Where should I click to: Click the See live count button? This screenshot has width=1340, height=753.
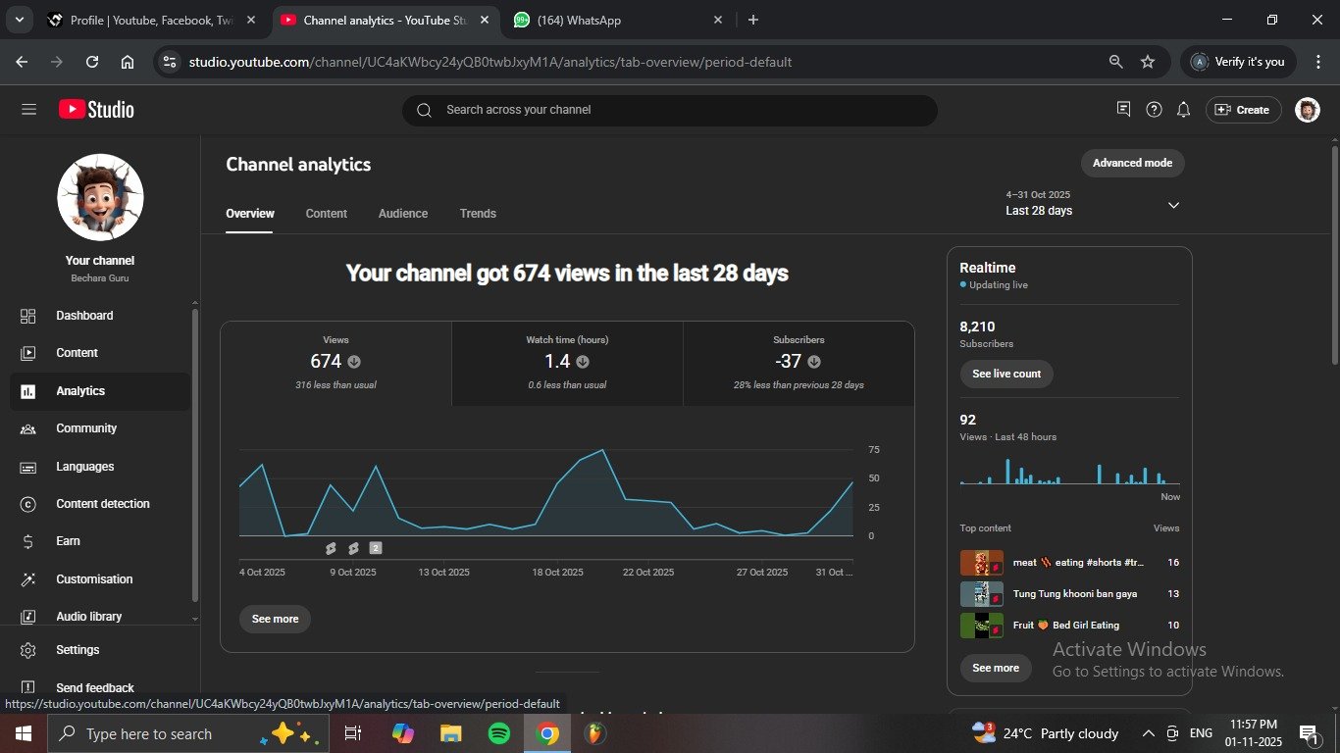point(1005,374)
